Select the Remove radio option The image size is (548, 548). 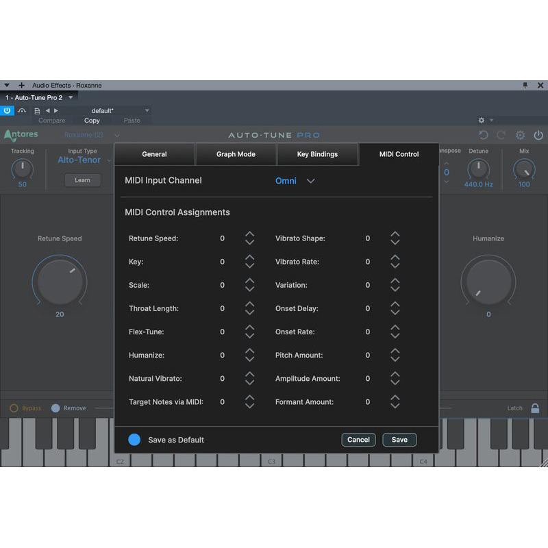[55, 408]
